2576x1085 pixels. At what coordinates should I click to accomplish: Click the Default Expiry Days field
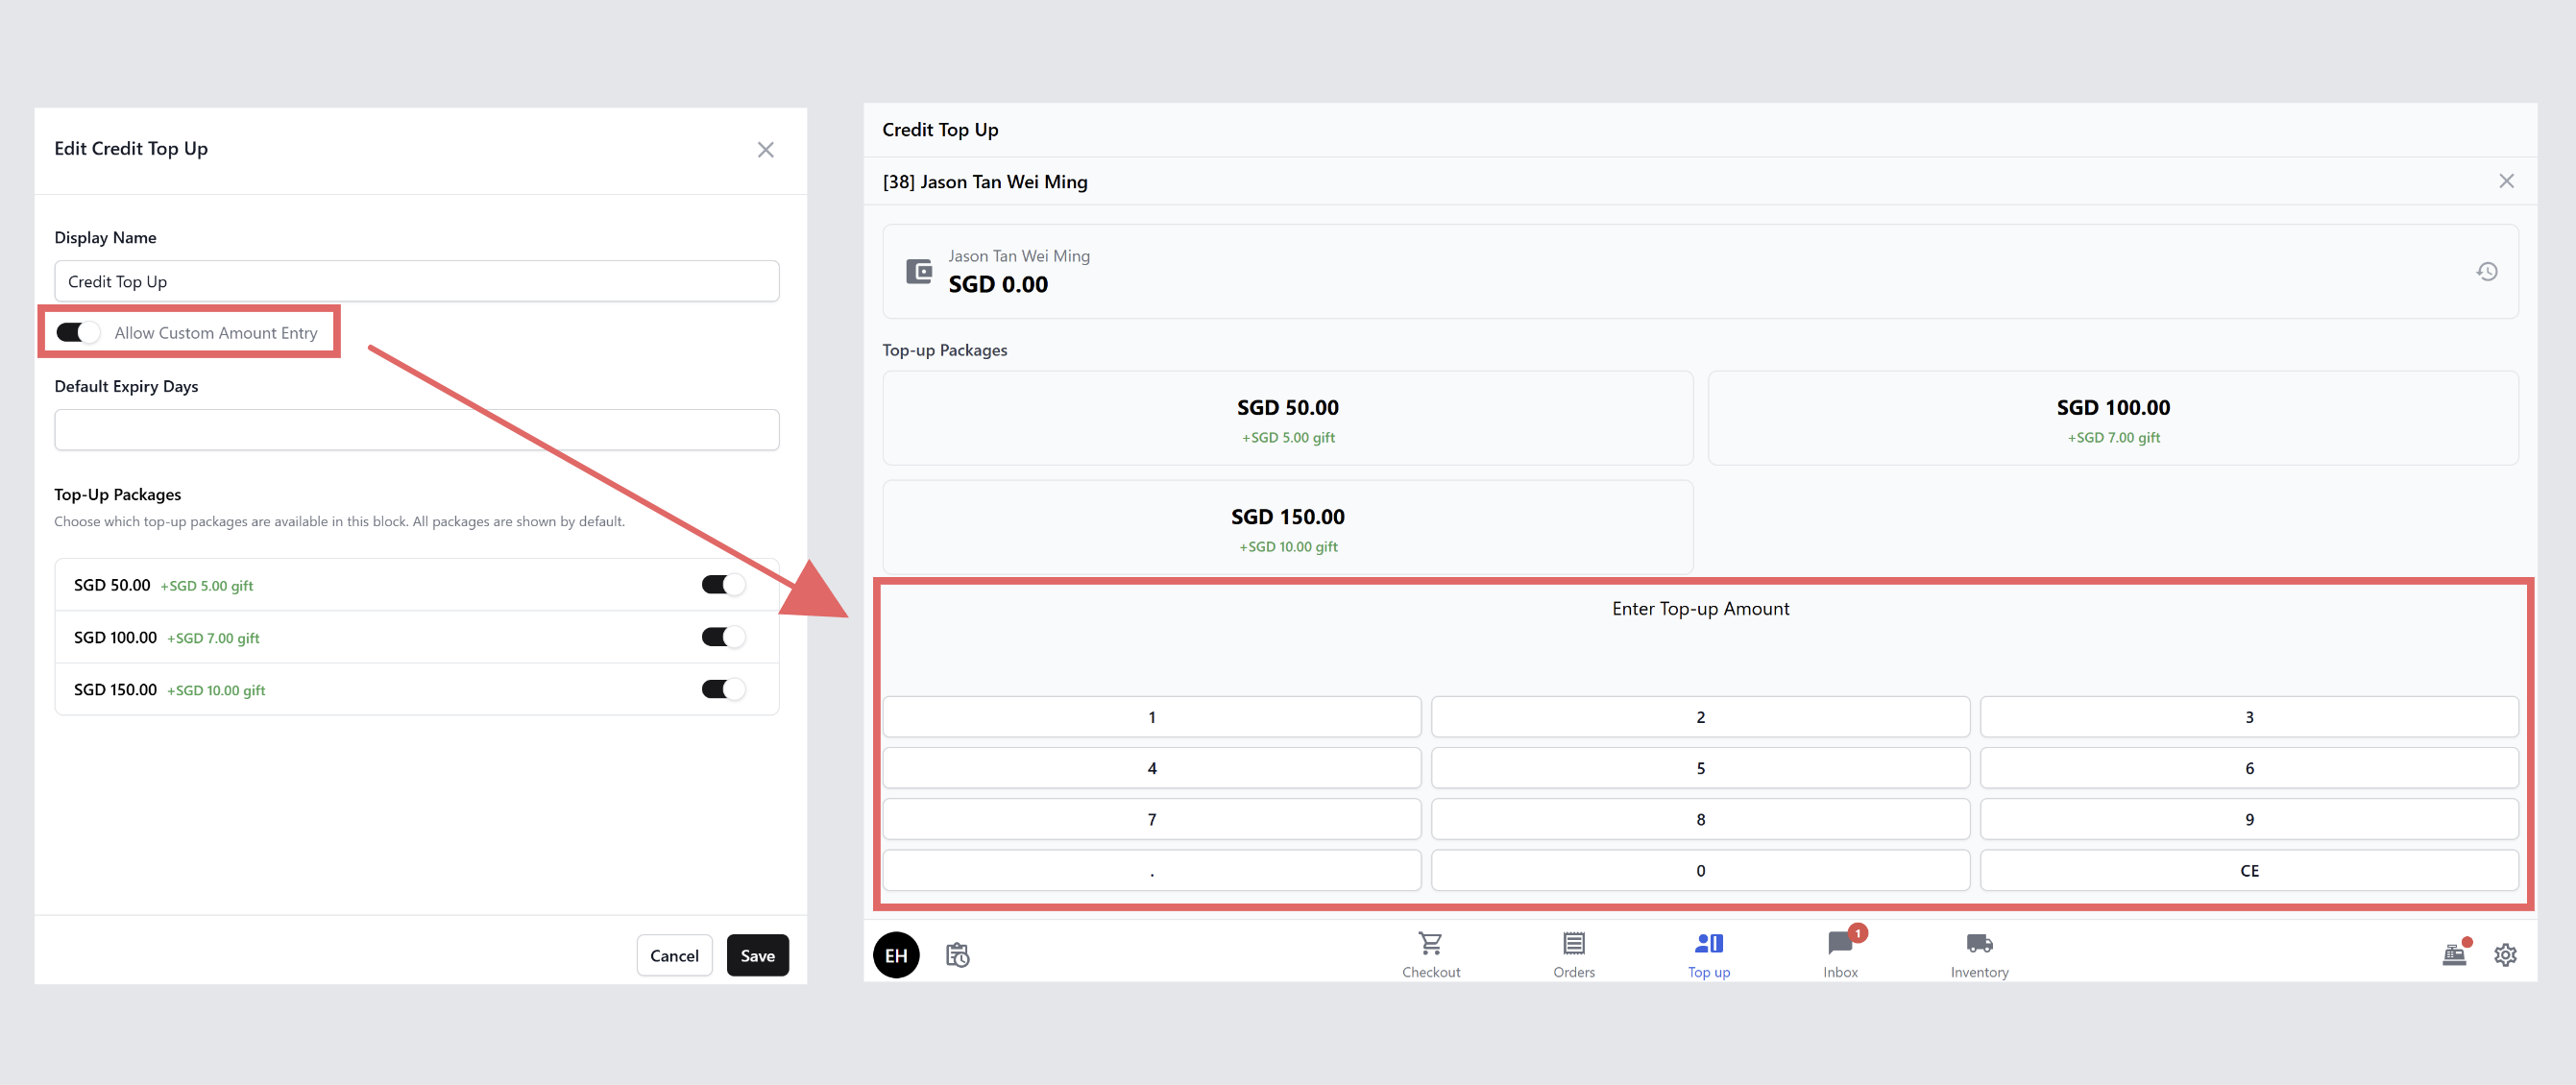tap(416, 430)
